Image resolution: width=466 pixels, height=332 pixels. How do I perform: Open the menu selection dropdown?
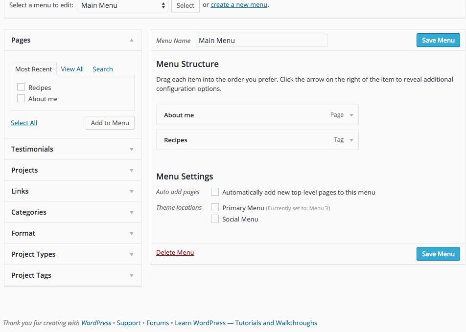click(x=122, y=5)
